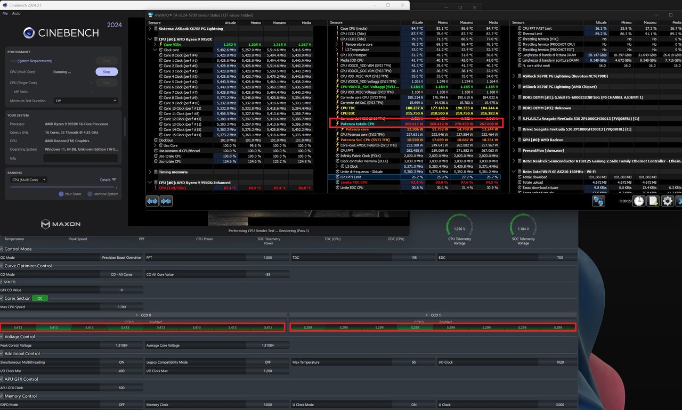682x410 pixels.
Task: Collapse the APU GFX Control section
Action: click(2, 379)
